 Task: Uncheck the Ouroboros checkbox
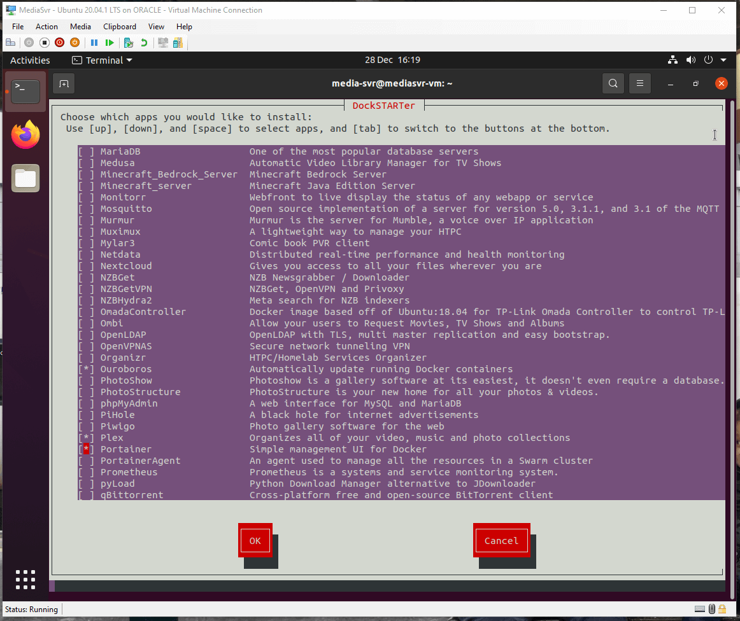(x=86, y=369)
